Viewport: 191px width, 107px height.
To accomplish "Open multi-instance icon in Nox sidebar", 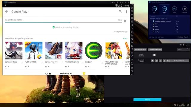I will click(132, 49).
